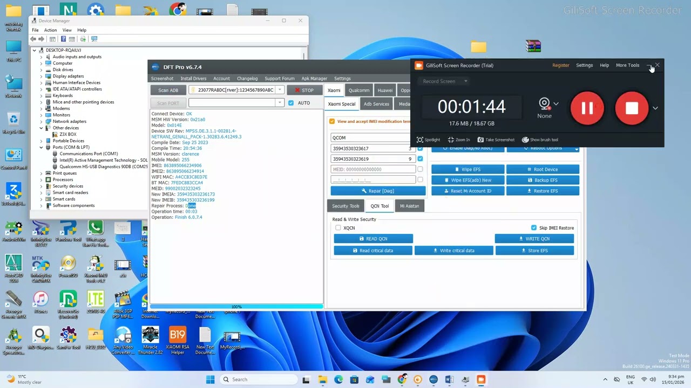This screenshot has height=388, width=691.
Task: Expand the arrow next to GiliSoft stop button
Action: (655, 108)
